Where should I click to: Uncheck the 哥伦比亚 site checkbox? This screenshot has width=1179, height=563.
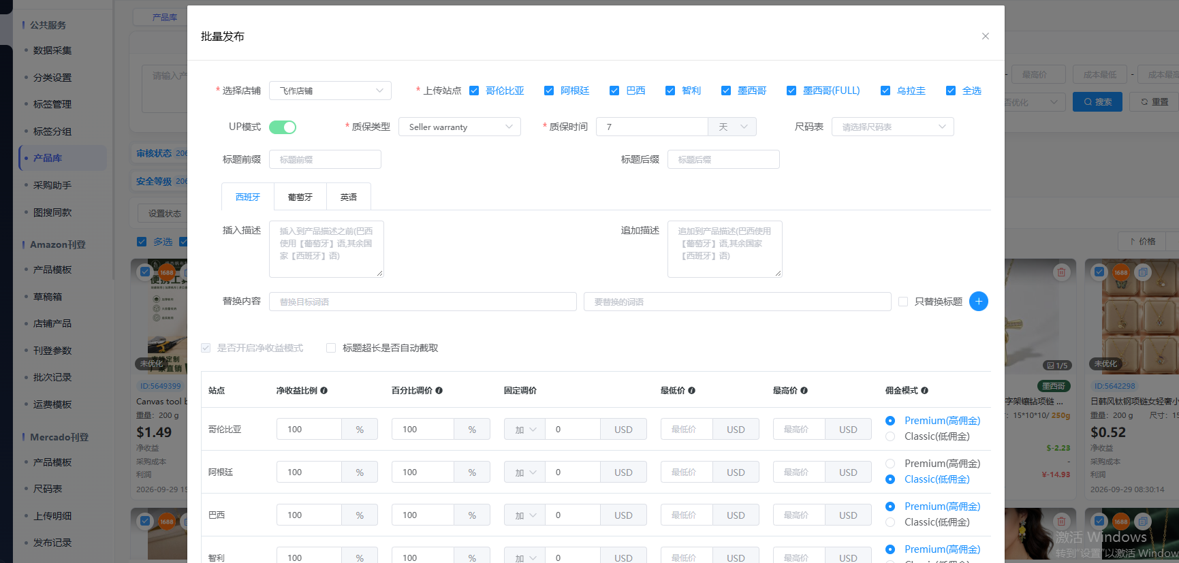click(474, 91)
